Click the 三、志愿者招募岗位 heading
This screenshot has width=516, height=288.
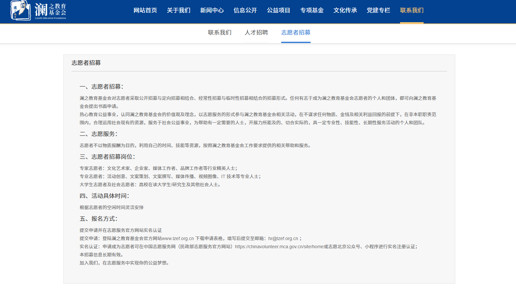tap(107, 157)
